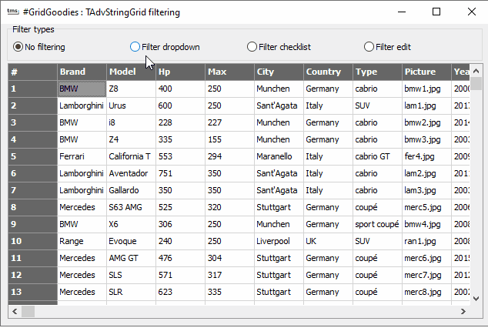Click the Country column header
The height and width of the screenshot is (328, 488).
tap(329, 72)
